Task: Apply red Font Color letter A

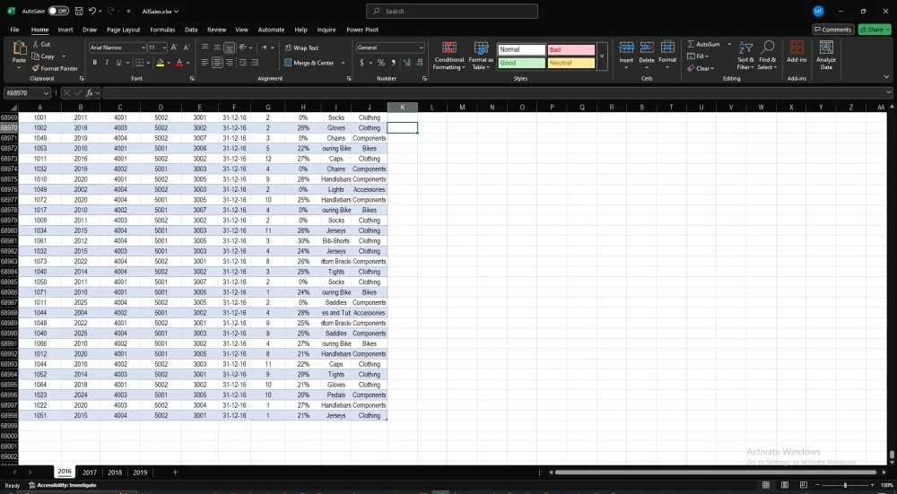Action: 179,63
